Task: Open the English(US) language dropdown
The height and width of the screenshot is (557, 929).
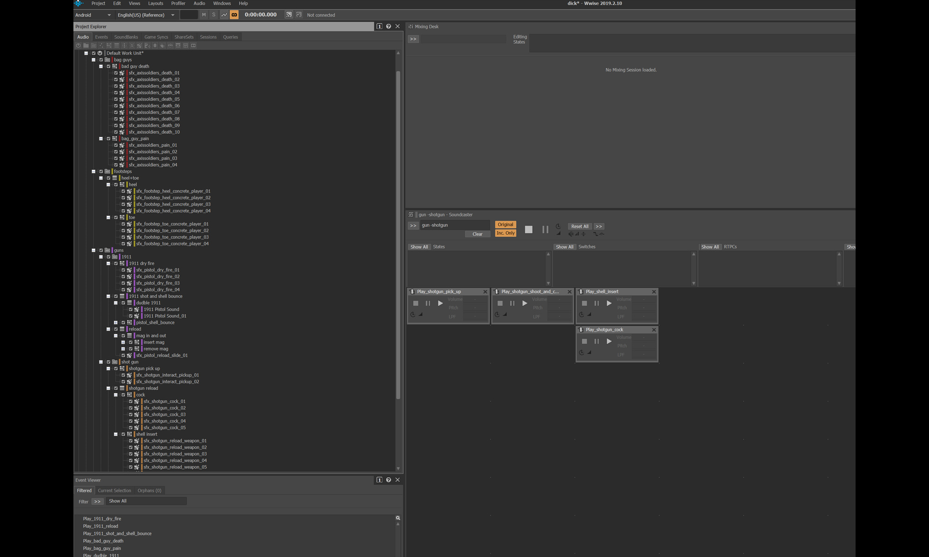Action: (x=146, y=15)
